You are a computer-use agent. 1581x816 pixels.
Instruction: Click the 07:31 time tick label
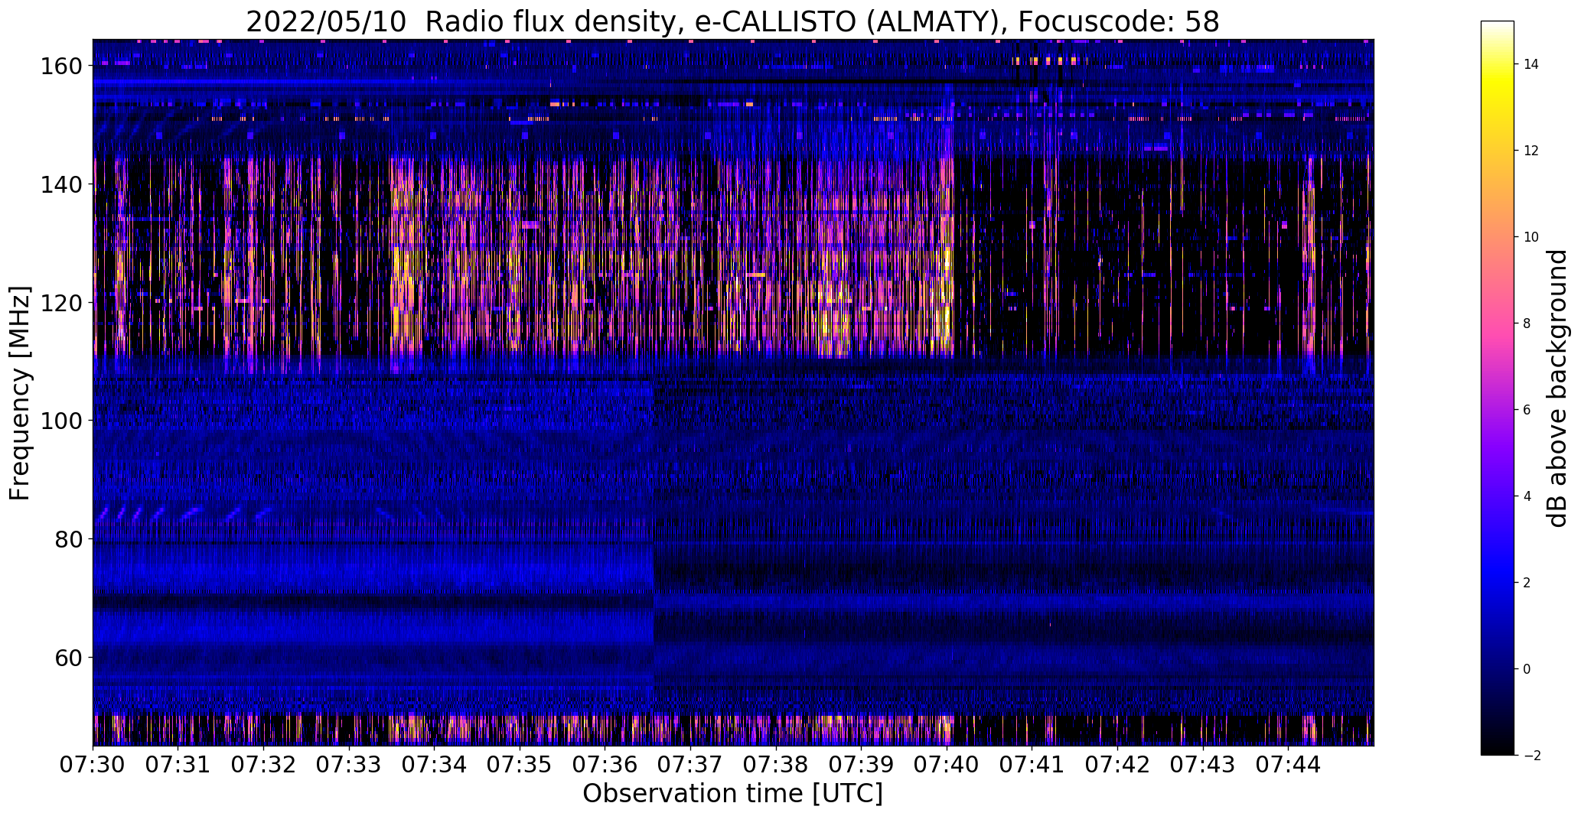click(178, 765)
